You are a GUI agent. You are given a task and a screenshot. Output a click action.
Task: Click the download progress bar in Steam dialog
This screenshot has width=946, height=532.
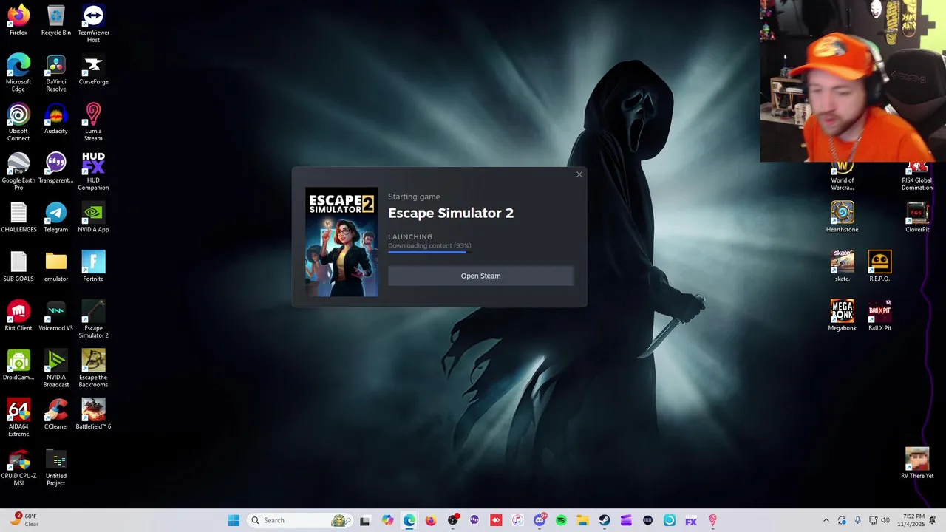click(429, 252)
